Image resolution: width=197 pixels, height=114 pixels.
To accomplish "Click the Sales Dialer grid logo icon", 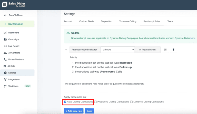I will (5, 5).
